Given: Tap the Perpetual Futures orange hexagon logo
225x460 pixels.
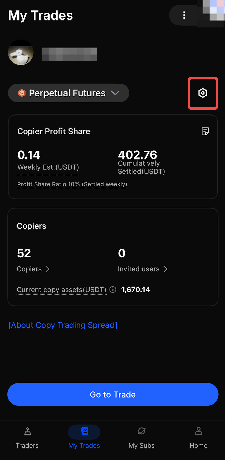Looking at the screenshot, I should click(x=22, y=93).
